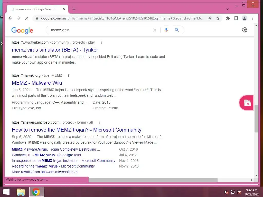Click the taskbar clock showing 9:42 AM
Image resolution: width=263 pixels, height=197 pixels.
click(252, 192)
